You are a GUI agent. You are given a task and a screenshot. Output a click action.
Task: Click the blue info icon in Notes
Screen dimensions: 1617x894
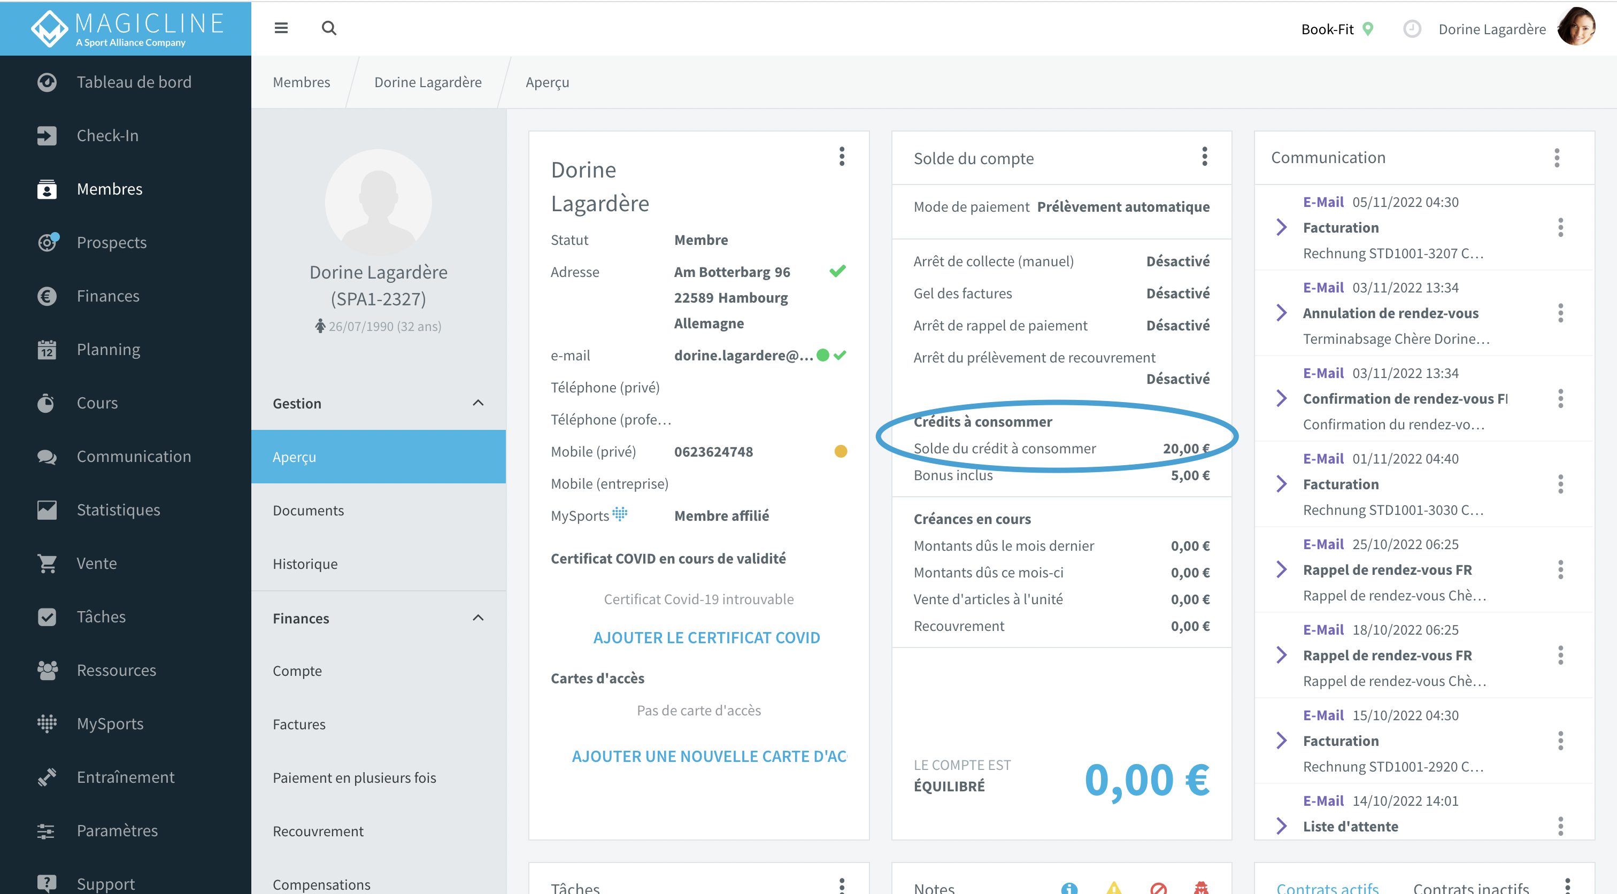pos(1069,887)
